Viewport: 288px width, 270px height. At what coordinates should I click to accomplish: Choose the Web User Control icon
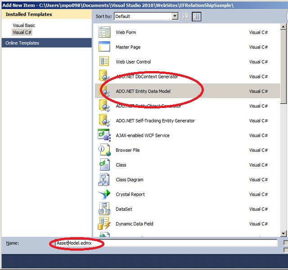(x=104, y=61)
